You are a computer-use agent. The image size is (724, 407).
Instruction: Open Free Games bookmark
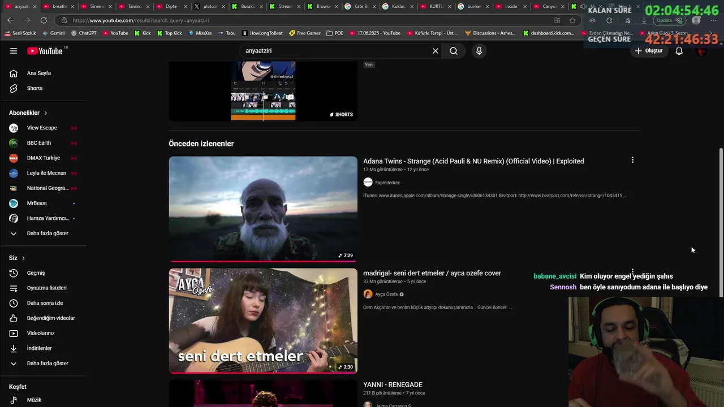[x=304, y=33]
